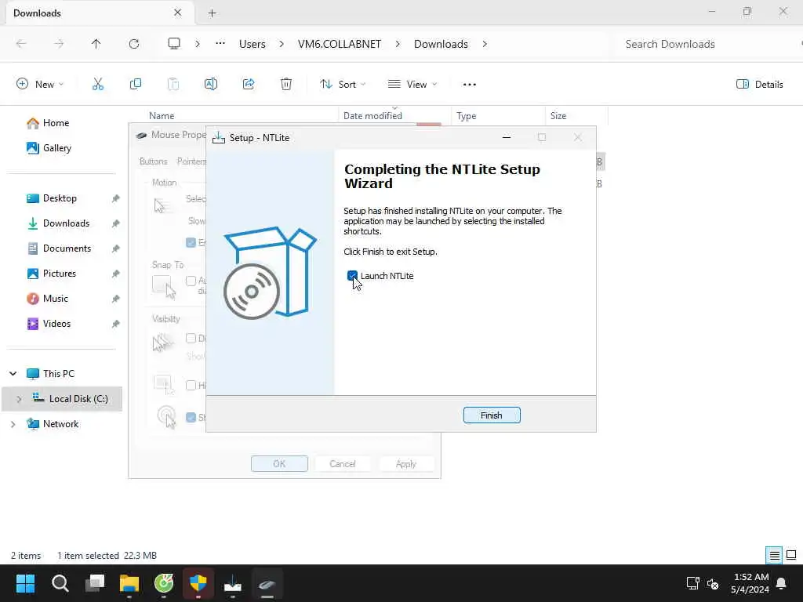This screenshot has height=602, width=803.
Task: Click the Copy icon in Explorer toolbar
Action: (136, 85)
